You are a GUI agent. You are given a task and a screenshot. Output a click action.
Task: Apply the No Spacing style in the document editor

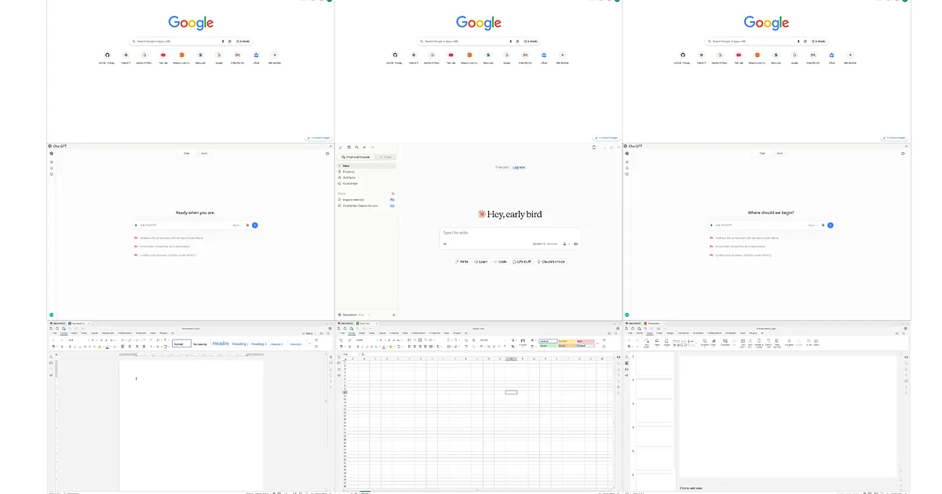pyautogui.click(x=200, y=343)
